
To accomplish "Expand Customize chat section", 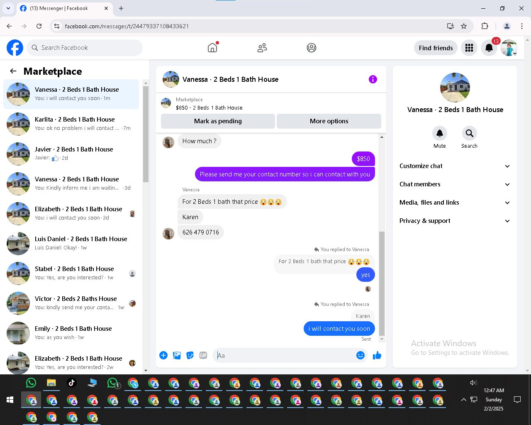I will coord(455,166).
